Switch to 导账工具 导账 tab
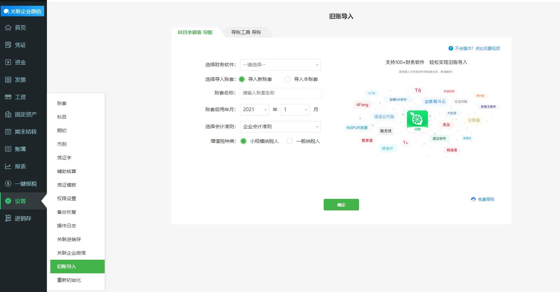The width and height of the screenshot is (560, 292). 246,32
